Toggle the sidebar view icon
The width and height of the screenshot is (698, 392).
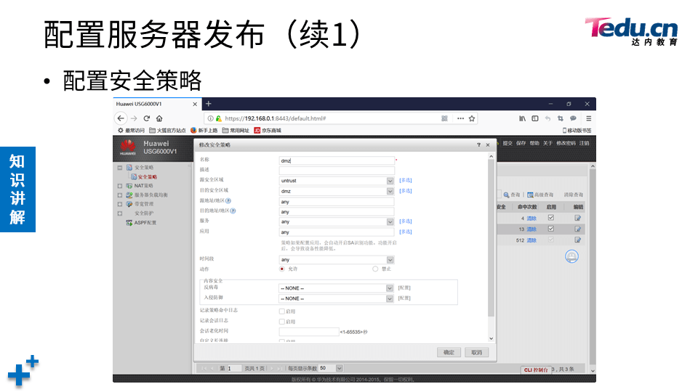point(535,118)
